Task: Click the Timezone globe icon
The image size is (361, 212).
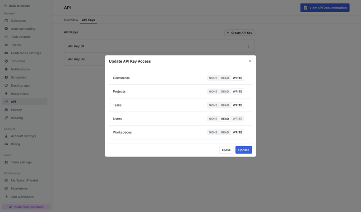Action: 6,61
